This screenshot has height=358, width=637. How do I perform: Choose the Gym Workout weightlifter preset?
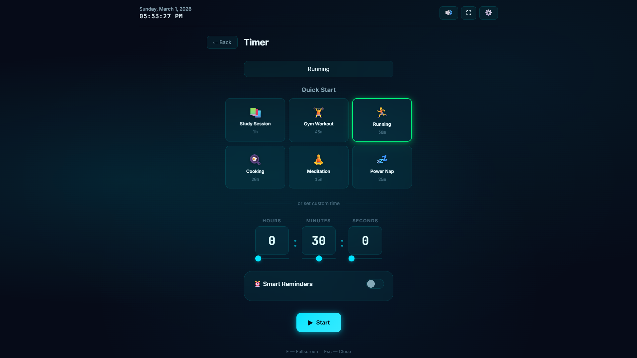pos(318,113)
